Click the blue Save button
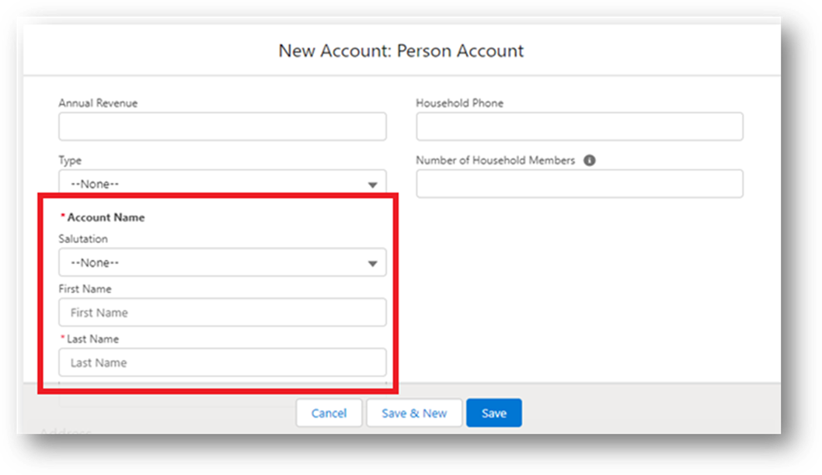This screenshot has height=475, width=822. 494,413
